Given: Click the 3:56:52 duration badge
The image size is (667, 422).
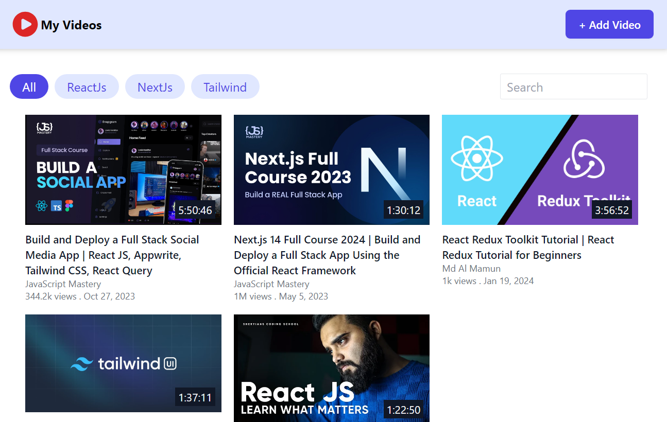Looking at the screenshot, I should (x=612, y=210).
